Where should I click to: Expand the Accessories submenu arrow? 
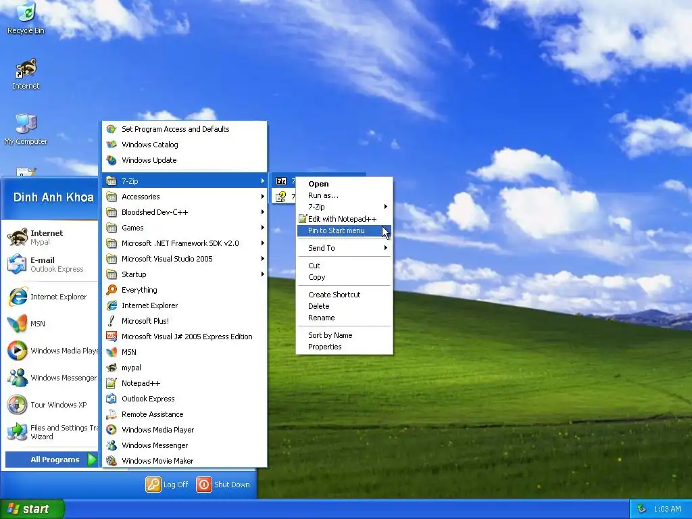(263, 197)
